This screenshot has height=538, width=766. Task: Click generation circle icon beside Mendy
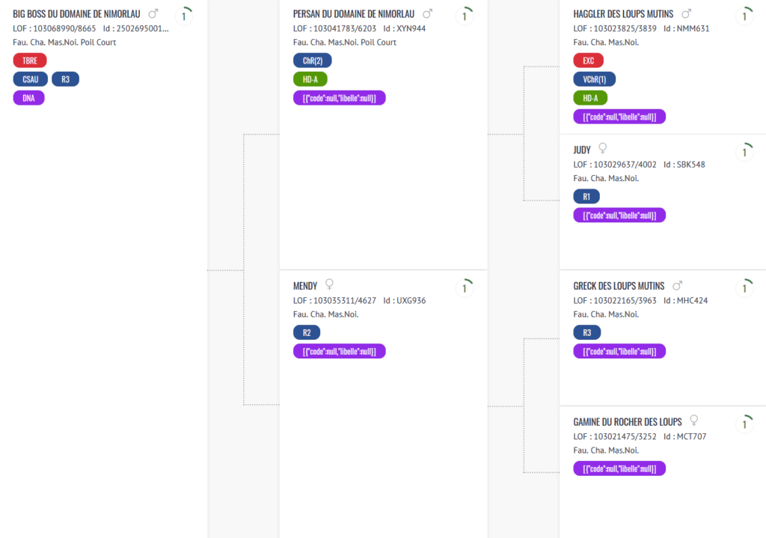[465, 288]
